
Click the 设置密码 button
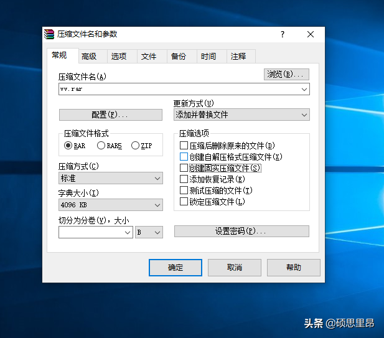[x=241, y=231]
